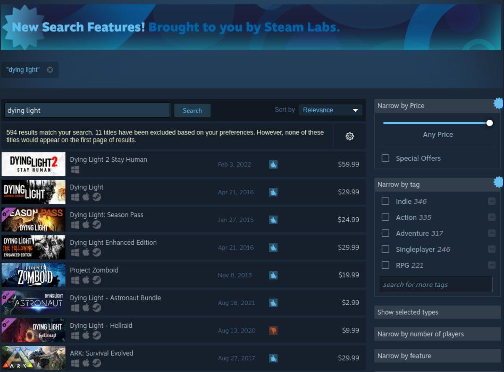The image size is (504, 372).
Task: Open the Dying Light 2 Stay Human listing
Action: pyautogui.click(x=108, y=159)
